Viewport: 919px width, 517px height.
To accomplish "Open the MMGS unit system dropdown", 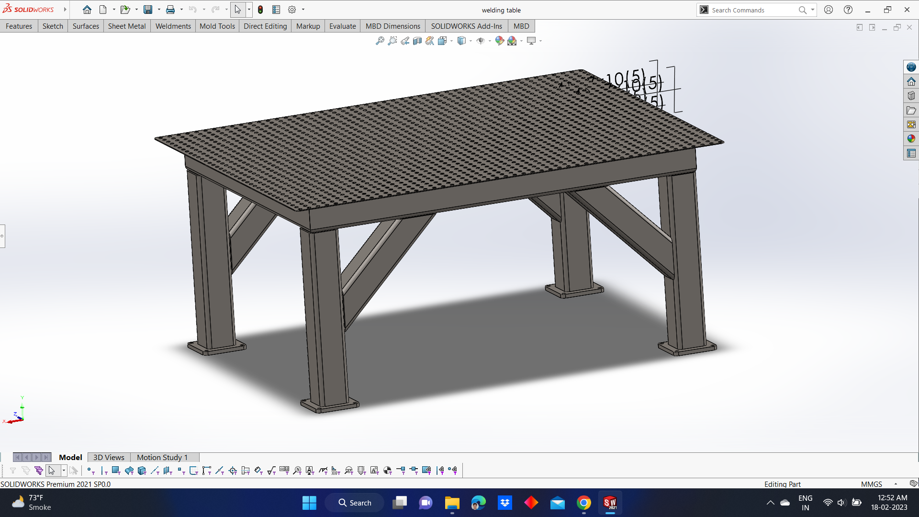I will click(896, 484).
